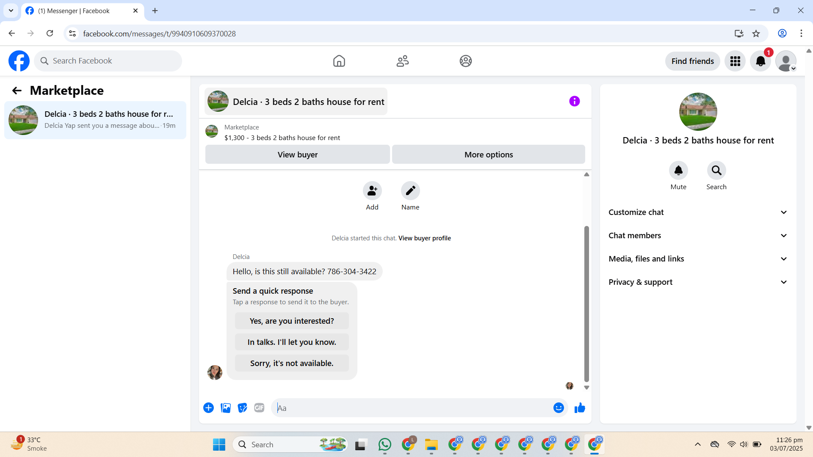This screenshot has width=813, height=457.
Task: Open the Facebook menu grid icon
Action: (735, 61)
